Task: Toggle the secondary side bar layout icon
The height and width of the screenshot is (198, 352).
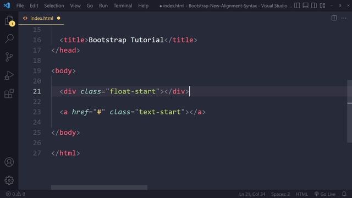Action: [x=314, y=5]
